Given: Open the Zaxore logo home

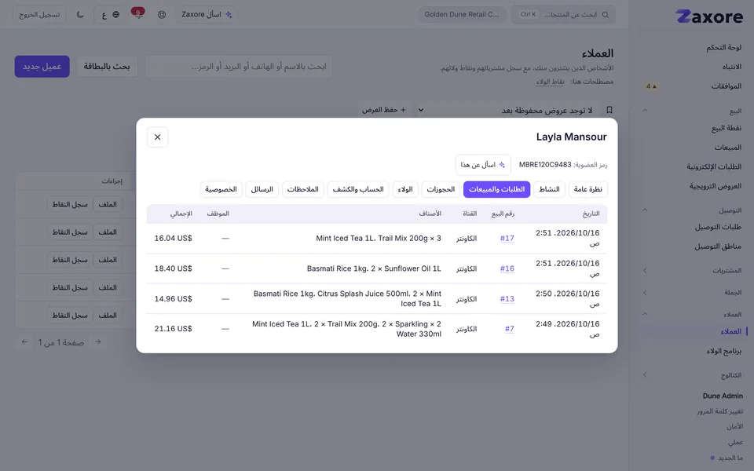Looking at the screenshot, I should [x=709, y=16].
